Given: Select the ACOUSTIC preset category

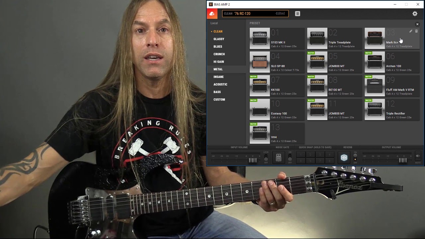Looking at the screenshot, I should (x=220, y=85).
